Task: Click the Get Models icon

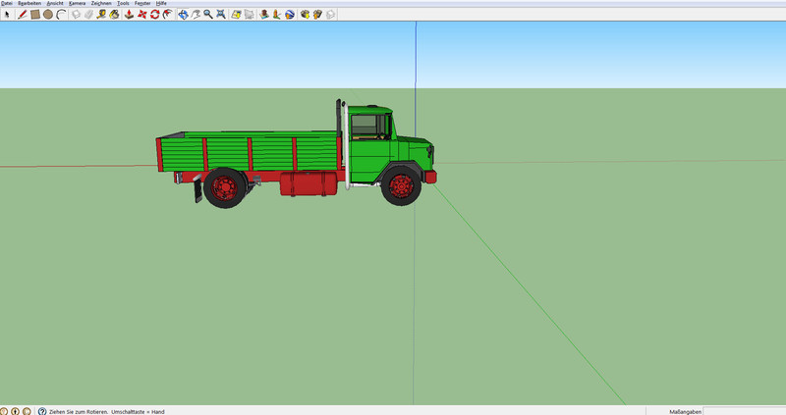Action: coord(305,15)
